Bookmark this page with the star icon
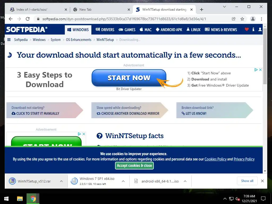 (242, 19)
